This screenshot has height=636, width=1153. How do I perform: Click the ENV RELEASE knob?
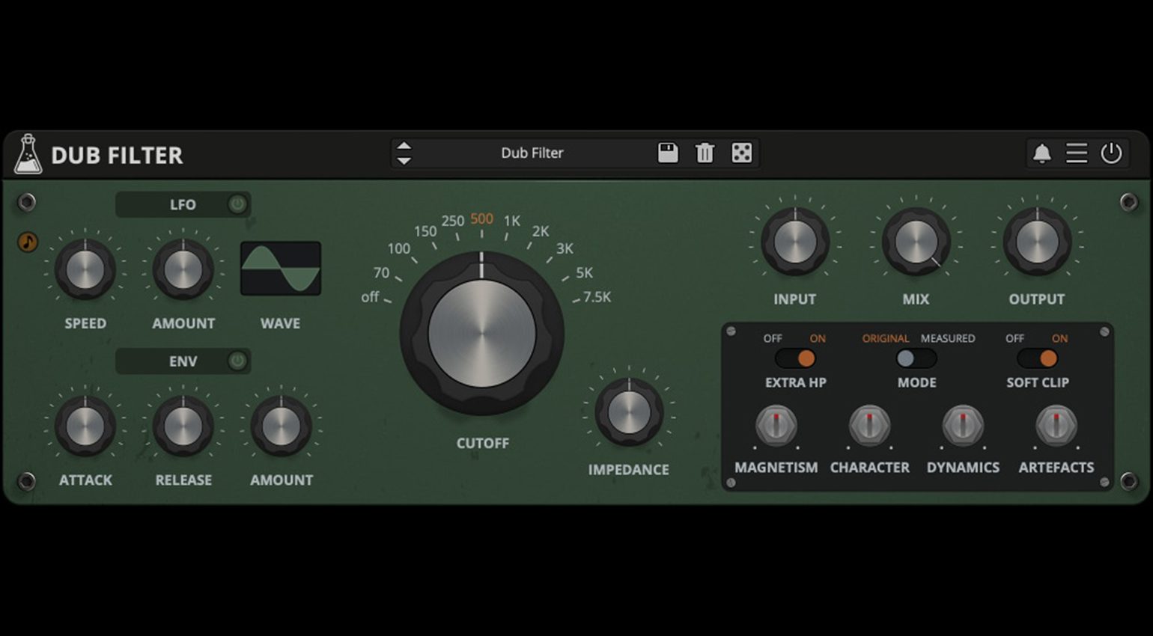pos(183,426)
